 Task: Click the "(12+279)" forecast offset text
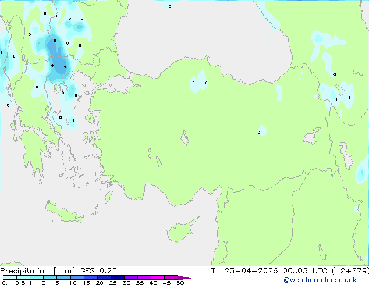tap(350, 271)
